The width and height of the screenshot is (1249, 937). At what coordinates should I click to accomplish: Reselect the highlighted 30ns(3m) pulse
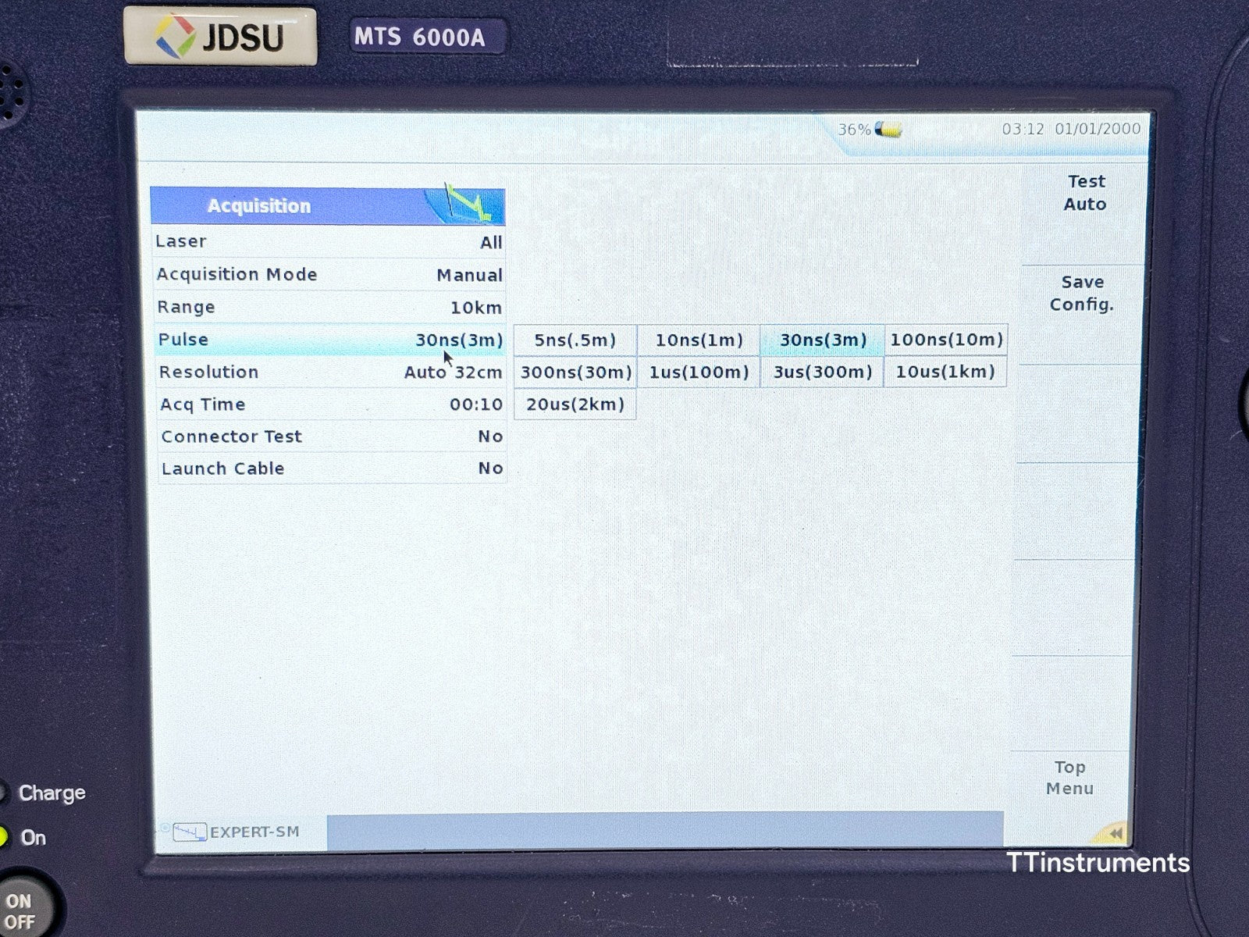pyautogui.click(x=821, y=339)
